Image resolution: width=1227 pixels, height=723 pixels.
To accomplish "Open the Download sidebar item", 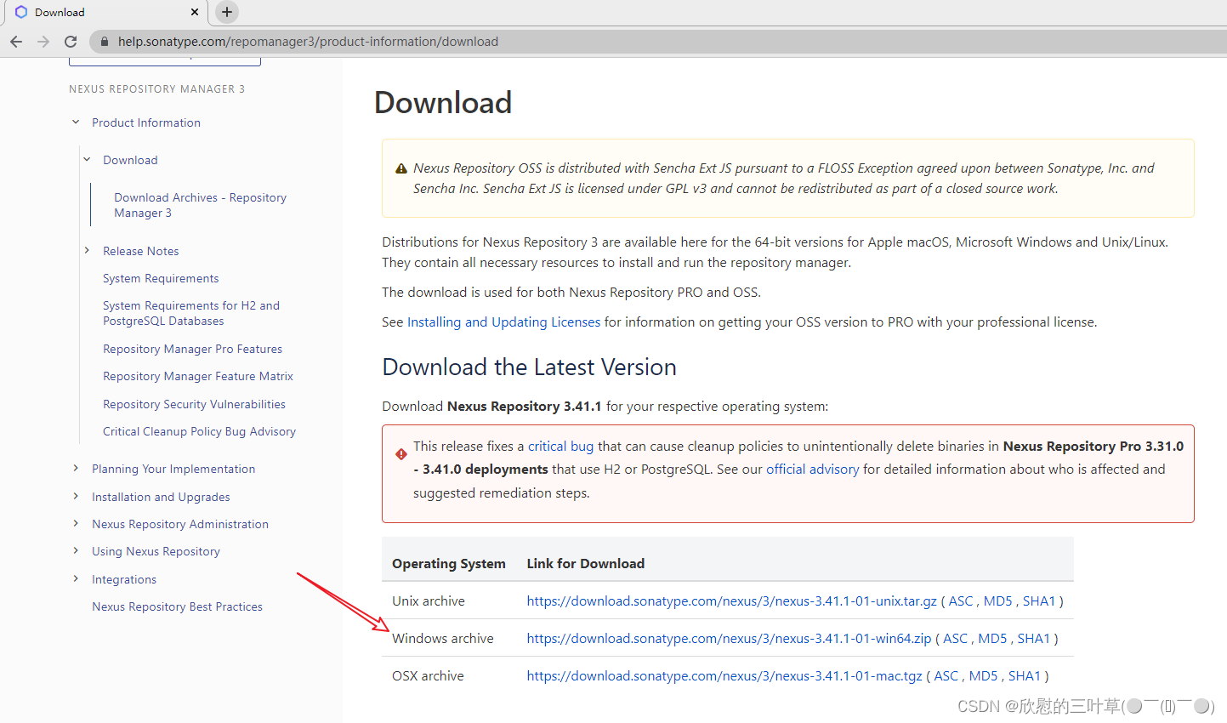I will pos(130,160).
